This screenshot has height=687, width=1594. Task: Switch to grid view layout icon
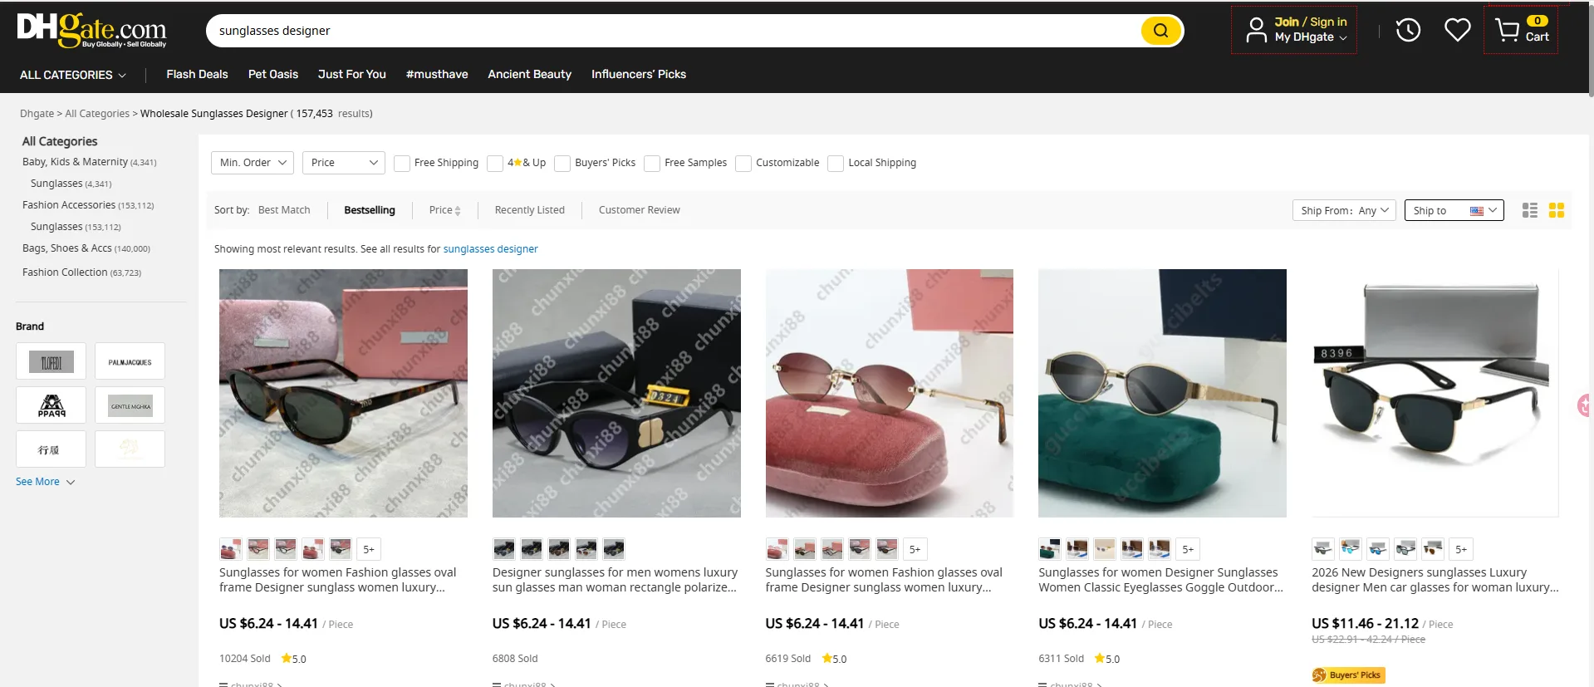click(1557, 210)
